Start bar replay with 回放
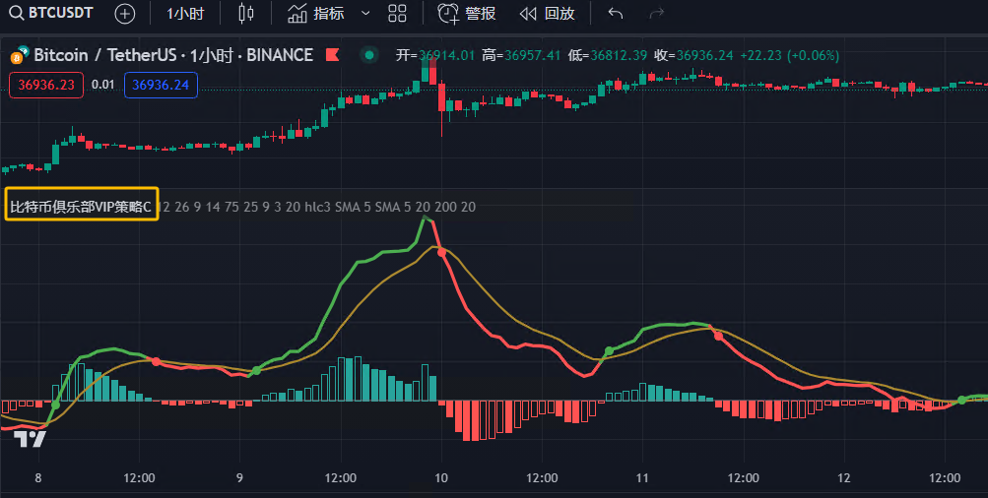The image size is (988, 498). [547, 14]
